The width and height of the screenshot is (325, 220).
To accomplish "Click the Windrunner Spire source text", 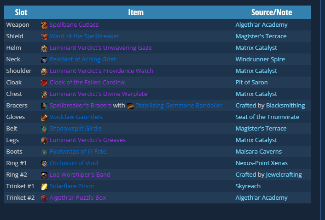I will point(260,59).
